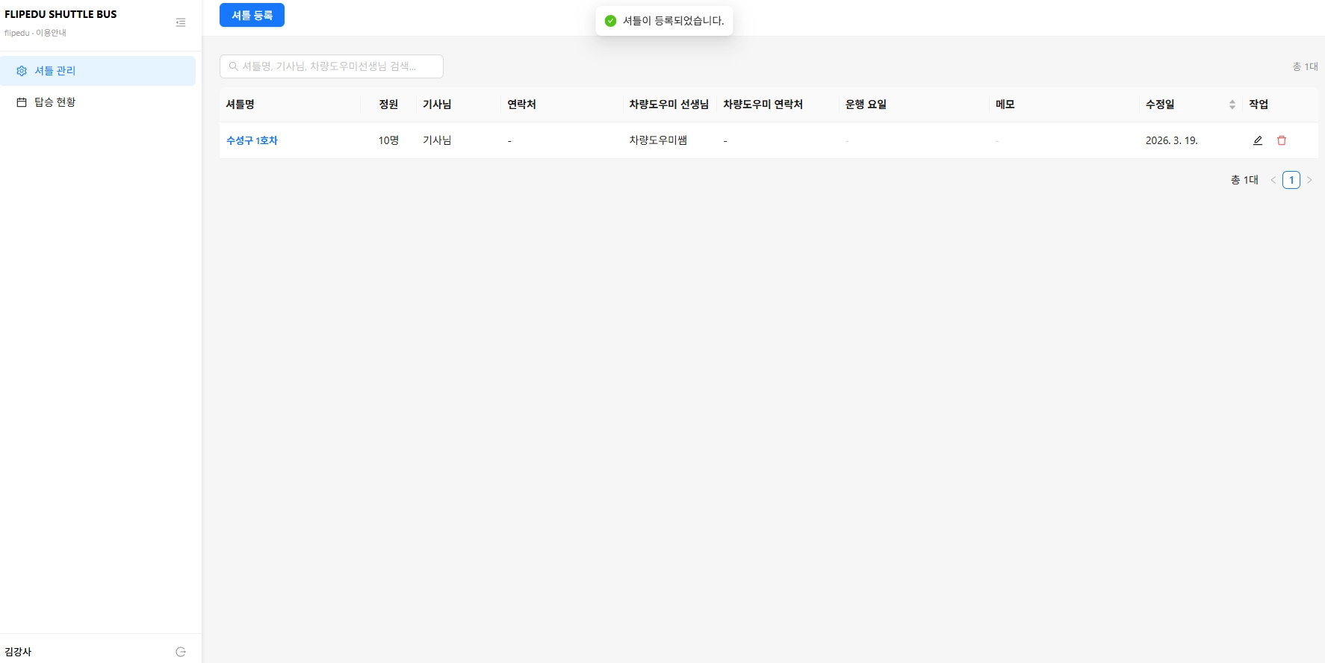Focus the shuttle search input field
Image resolution: width=1325 pixels, height=663 pixels.
332,66
